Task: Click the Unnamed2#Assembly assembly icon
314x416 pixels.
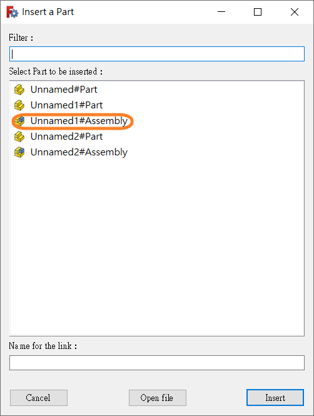Action: click(x=19, y=152)
